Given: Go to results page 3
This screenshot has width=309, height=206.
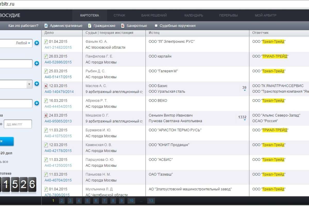Looking at the screenshot, I should coord(70,201).
